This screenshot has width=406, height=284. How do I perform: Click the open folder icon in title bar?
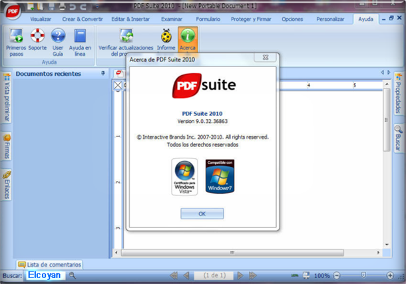point(41,6)
